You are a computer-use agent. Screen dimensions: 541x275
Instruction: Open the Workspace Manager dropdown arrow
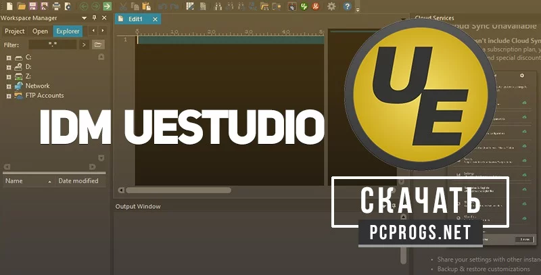coord(84,18)
